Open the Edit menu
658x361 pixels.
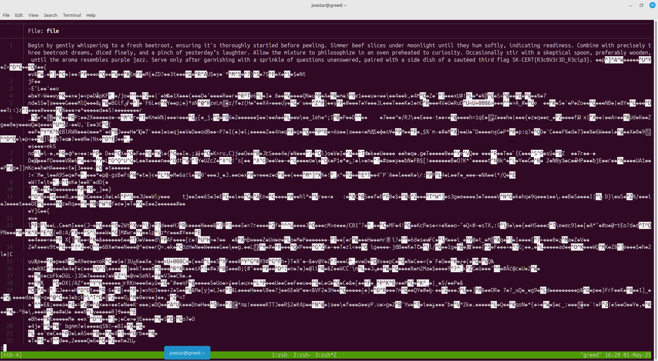pos(19,15)
